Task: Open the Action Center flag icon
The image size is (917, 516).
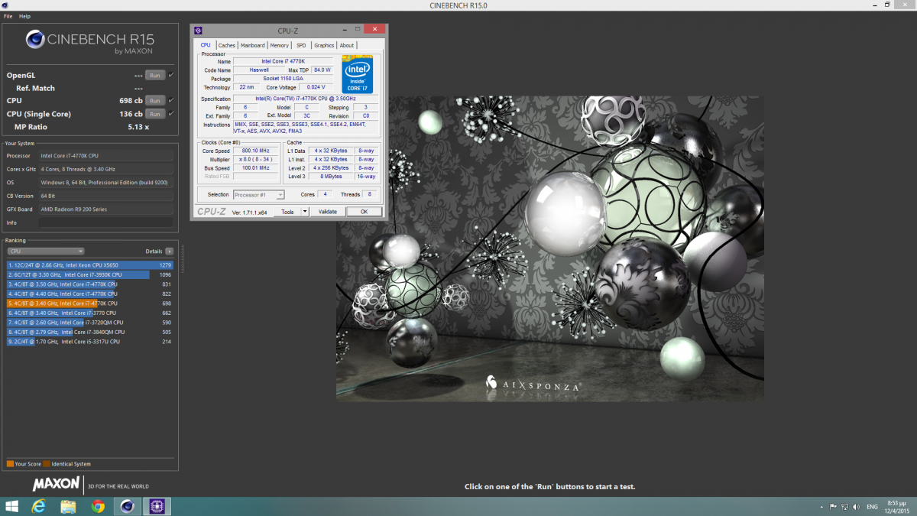Action: [x=834, y=507]
